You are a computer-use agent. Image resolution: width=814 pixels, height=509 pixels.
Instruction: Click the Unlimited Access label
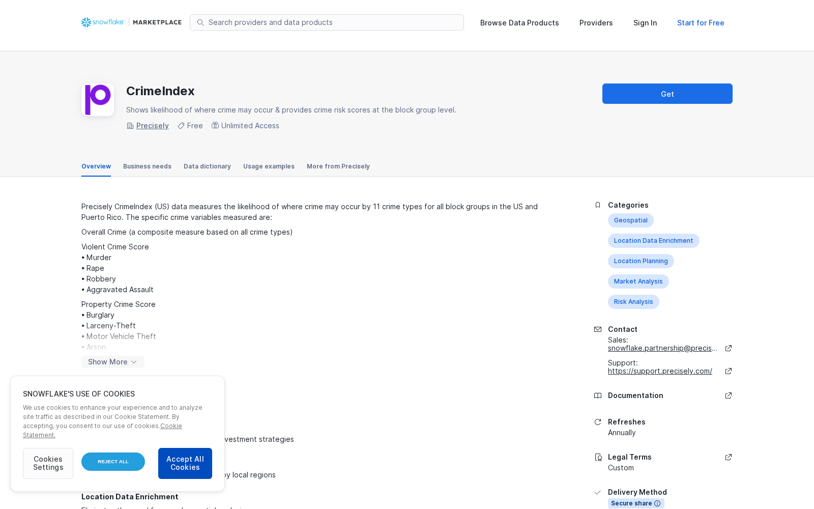tap(250, 126)
